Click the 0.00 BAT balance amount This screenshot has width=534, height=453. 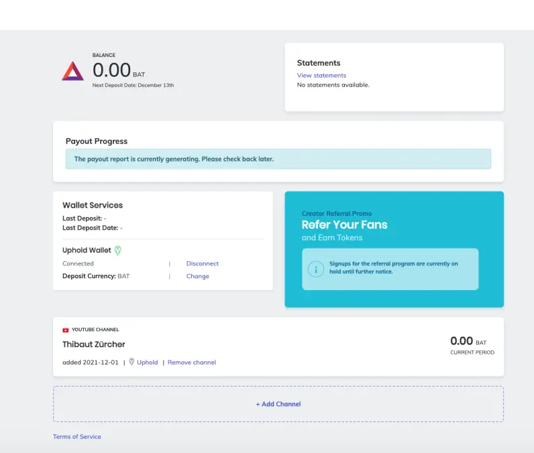coord(119,70)
